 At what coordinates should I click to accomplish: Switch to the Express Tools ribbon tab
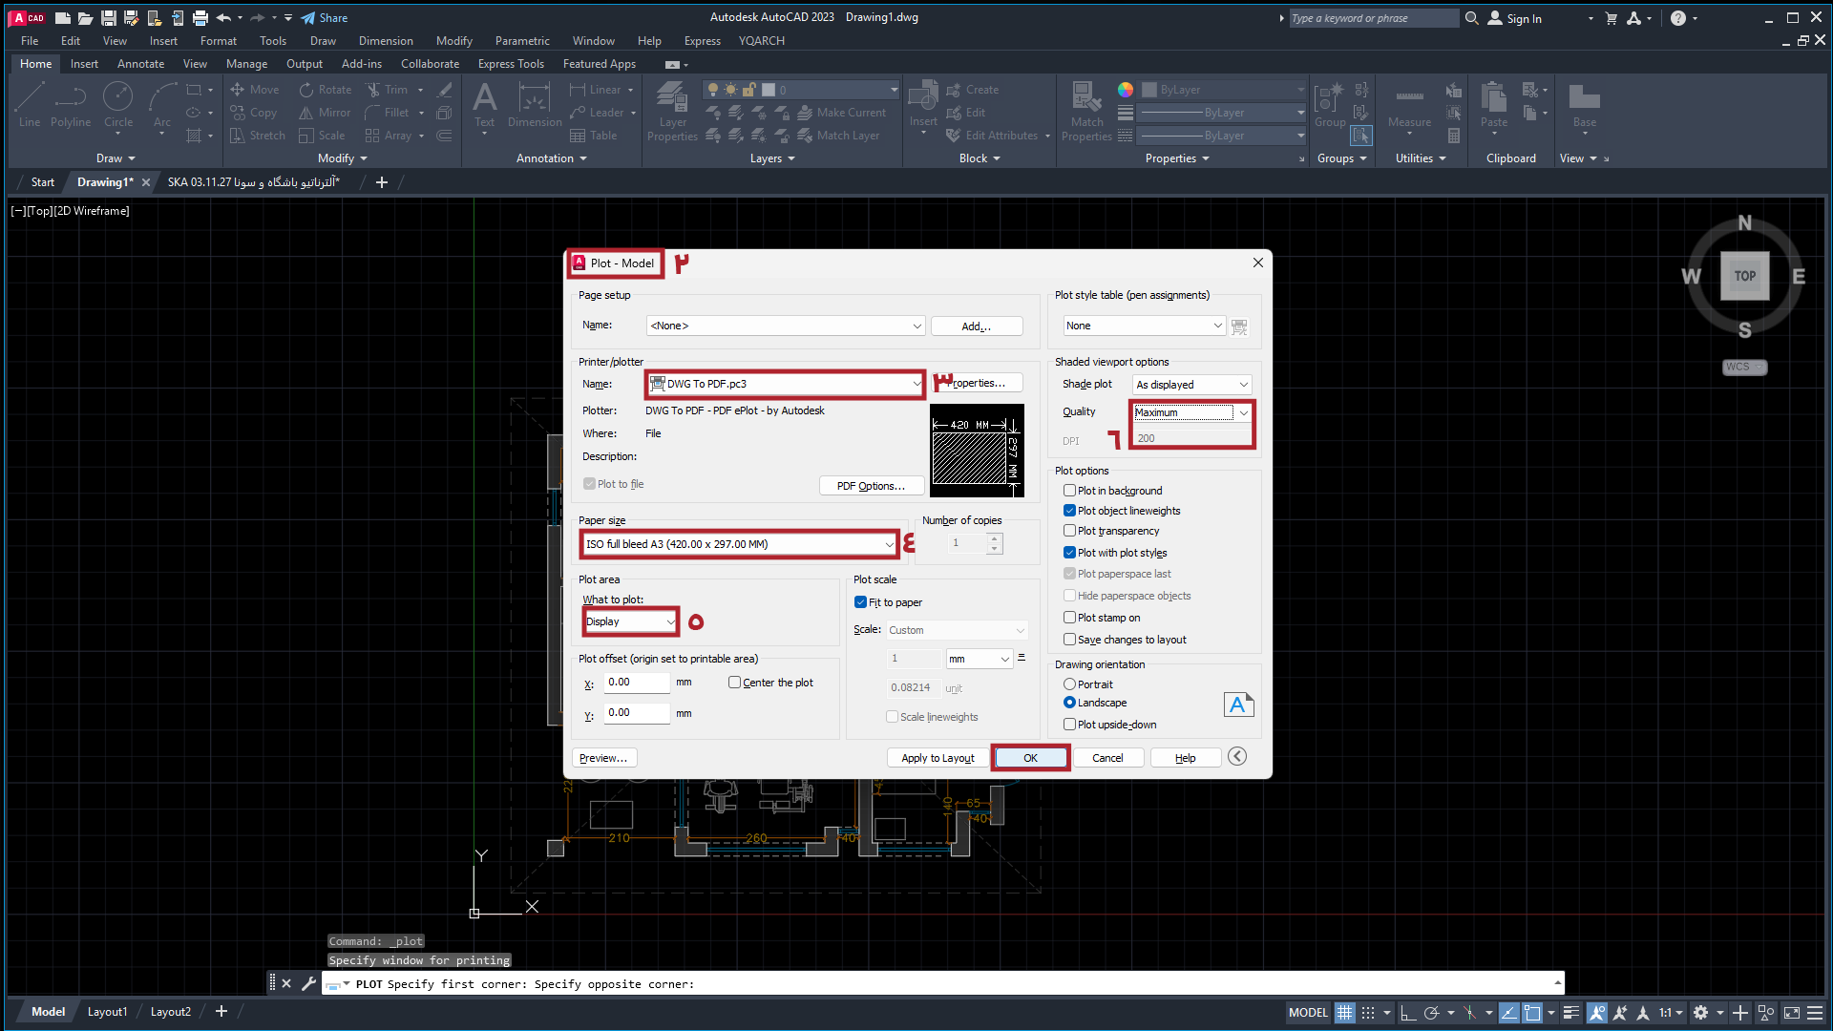pyautogui.click(x=511, y=64)
